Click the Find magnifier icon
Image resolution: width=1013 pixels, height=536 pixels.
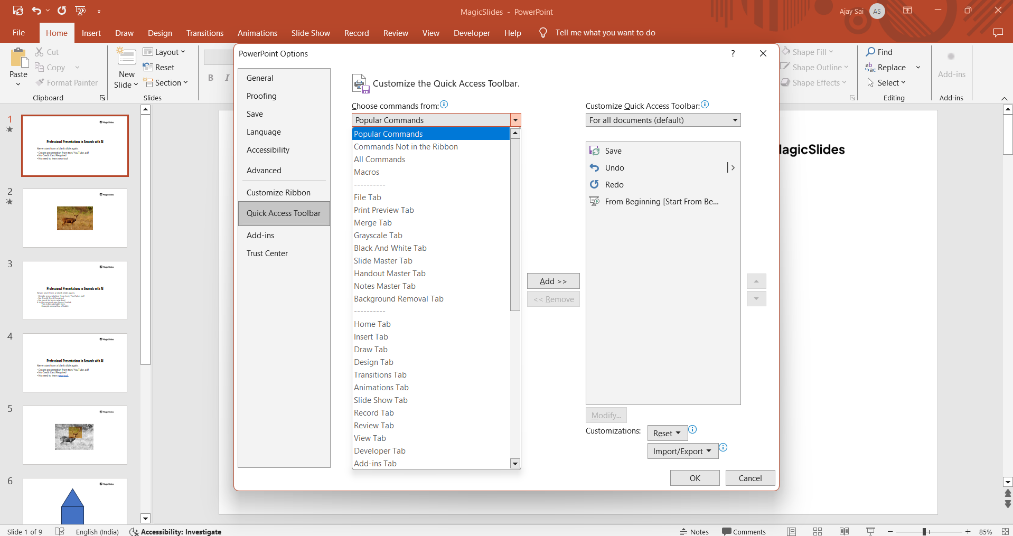coord(870,52)
